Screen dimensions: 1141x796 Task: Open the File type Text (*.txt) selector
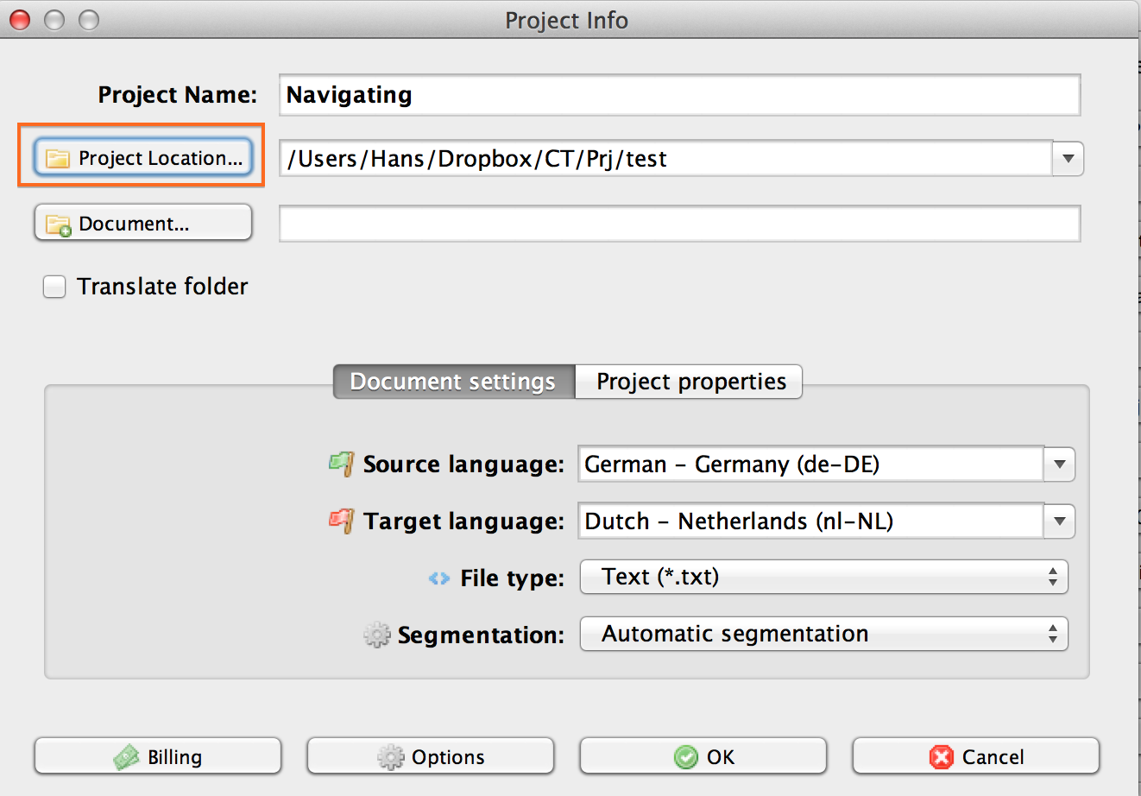[x=823, y=577]
